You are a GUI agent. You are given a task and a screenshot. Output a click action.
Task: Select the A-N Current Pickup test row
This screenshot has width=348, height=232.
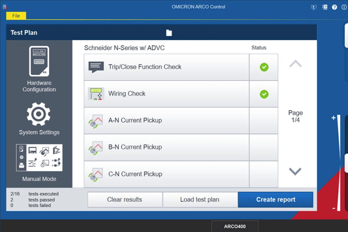(167, 121)
